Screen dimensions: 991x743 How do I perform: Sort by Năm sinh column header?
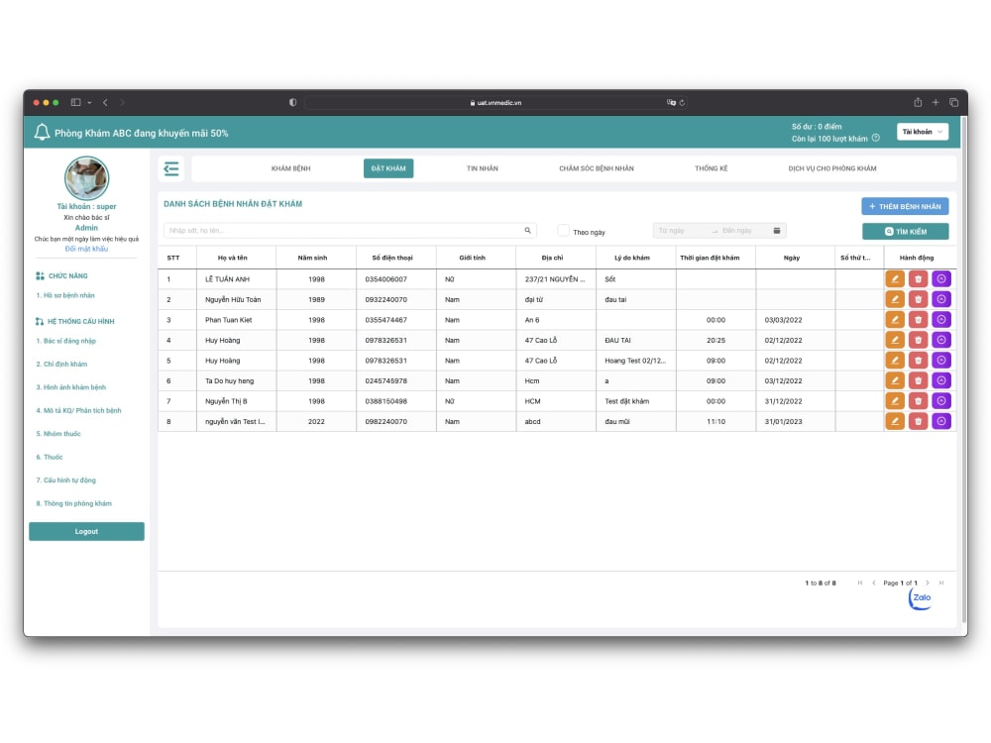(315, 258)
